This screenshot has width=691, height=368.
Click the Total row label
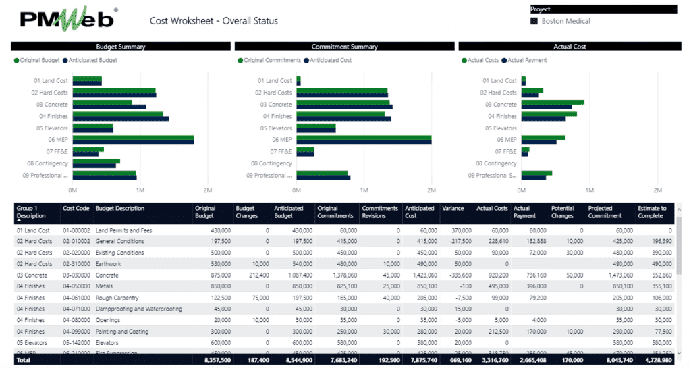point(24,360)
